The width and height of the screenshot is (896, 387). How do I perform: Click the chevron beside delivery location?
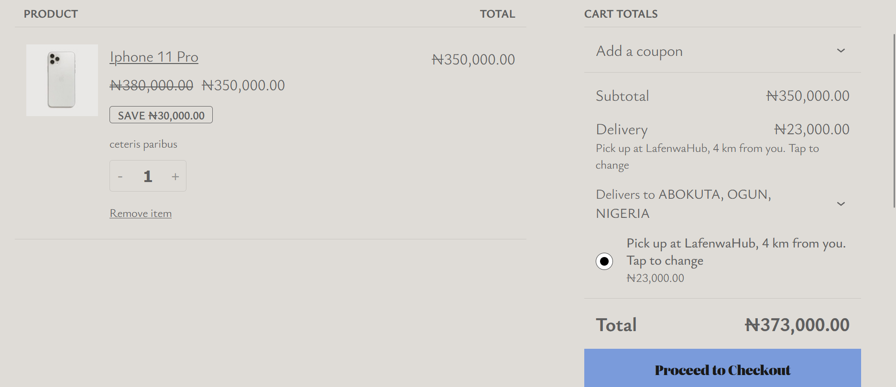point(841,204)
